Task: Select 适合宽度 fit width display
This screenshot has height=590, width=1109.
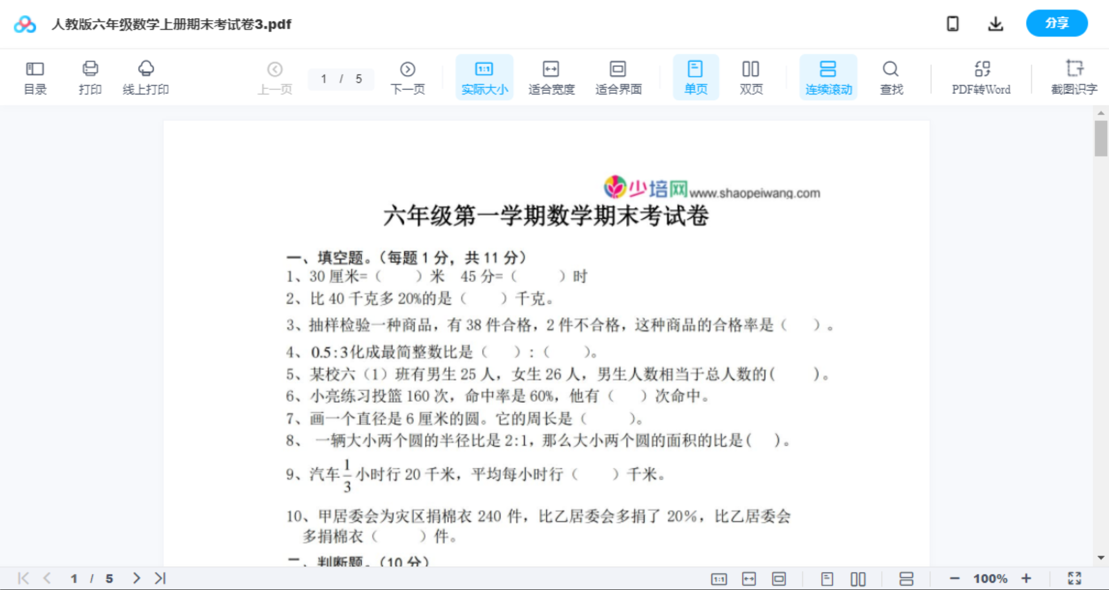Action: click(x=551, y=77)
